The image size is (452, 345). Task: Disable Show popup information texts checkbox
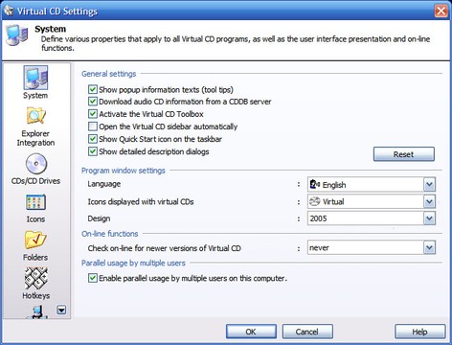[x=93, y=89]
